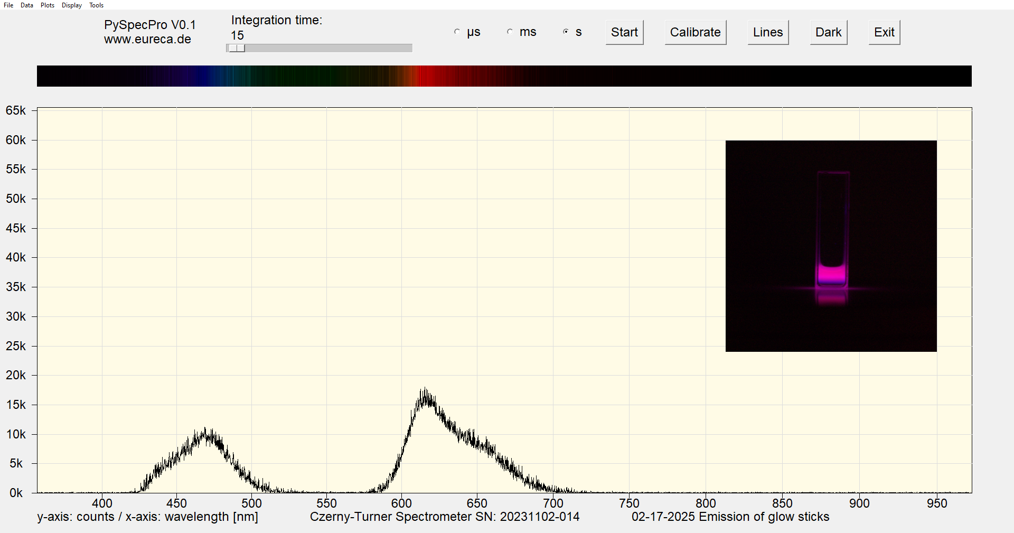Image resolution: width=1014 pixels, height=533 pixels.
Task: Open the Plots menu
Action: (x=48, y=5)
